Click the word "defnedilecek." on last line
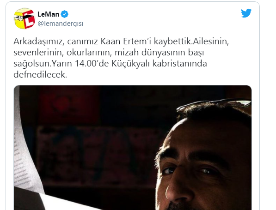The image size is (276, 210). coord(40,74)
